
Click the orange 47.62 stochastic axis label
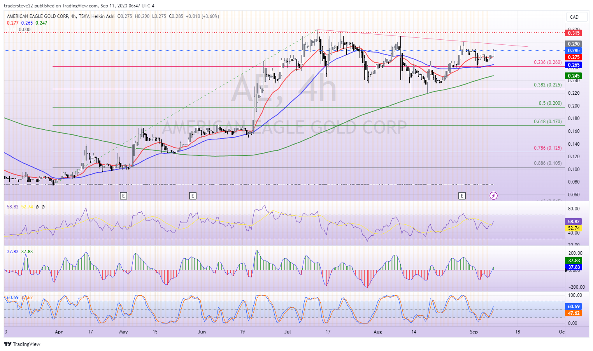574,313
